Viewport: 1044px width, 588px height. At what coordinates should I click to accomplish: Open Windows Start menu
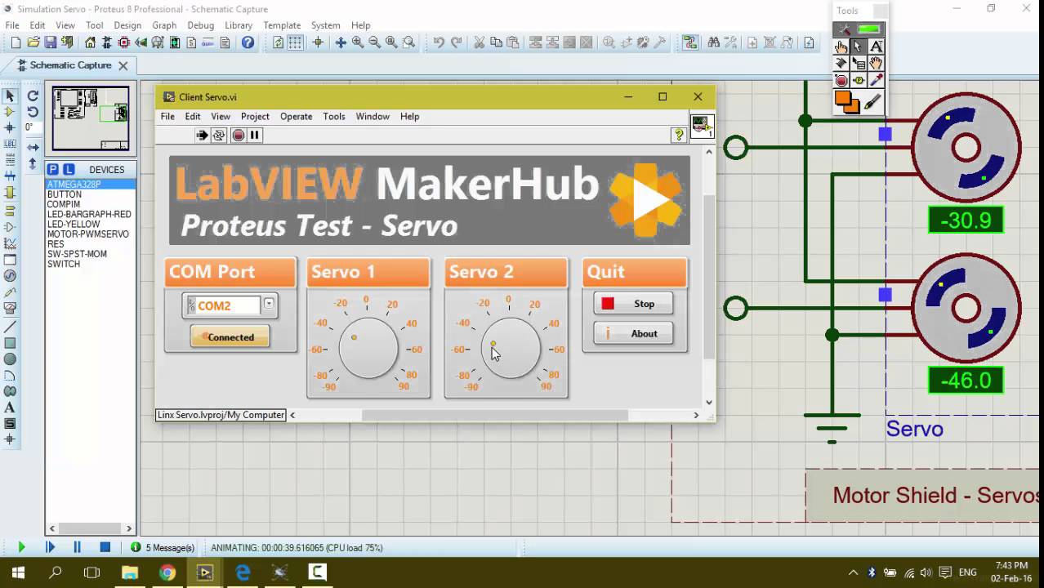(18, 572)
